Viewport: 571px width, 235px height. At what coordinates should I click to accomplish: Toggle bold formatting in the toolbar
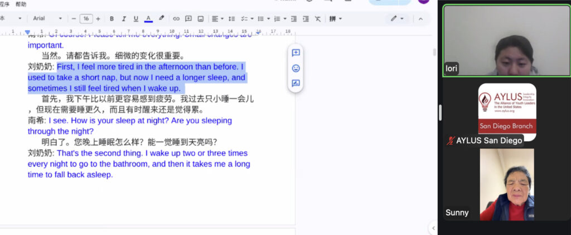point(112,18)
